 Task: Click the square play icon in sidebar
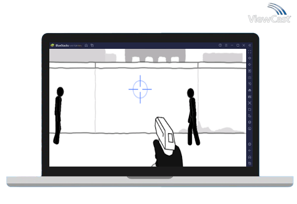click(x=250, y=71)
